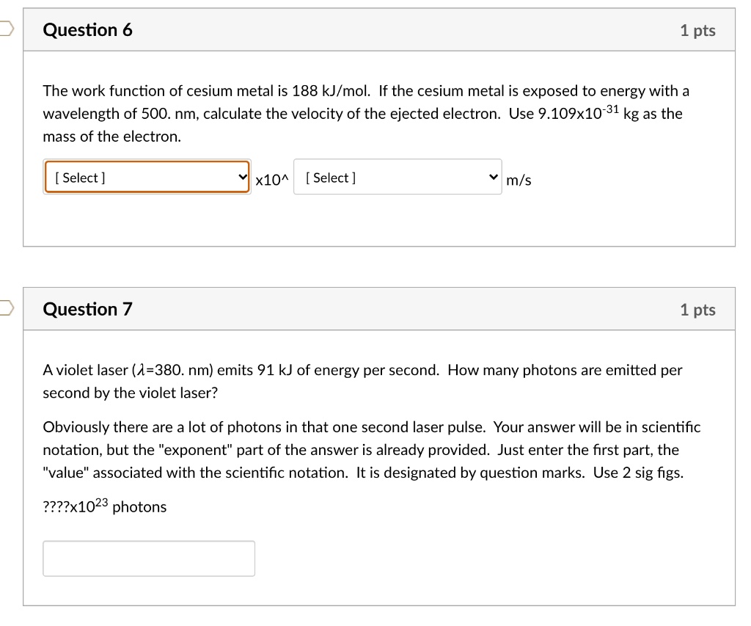Click the 1 pts label on Question 7
Viewport: 751px width, 626px height.
click(697, 309)
